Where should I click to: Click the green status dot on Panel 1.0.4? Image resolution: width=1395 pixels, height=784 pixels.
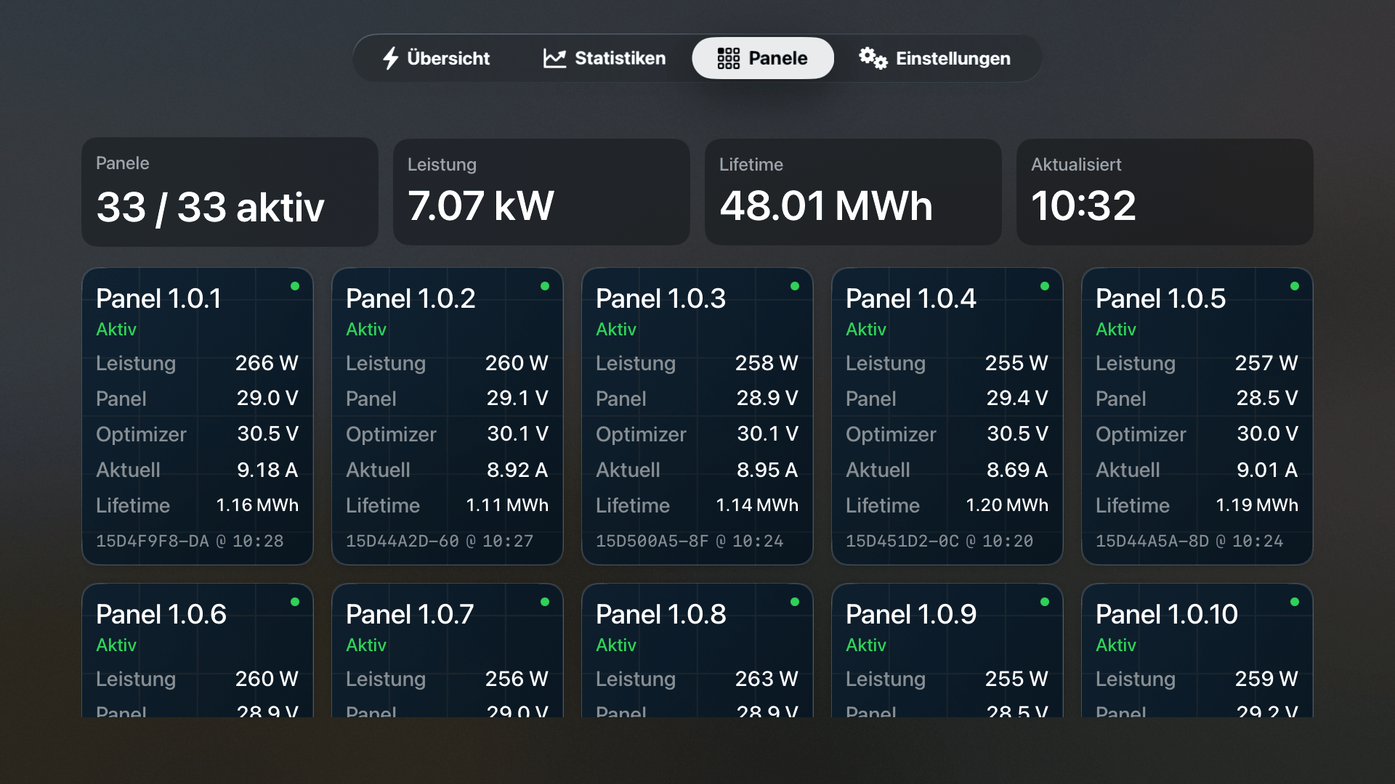click(x=1045, y=286)
